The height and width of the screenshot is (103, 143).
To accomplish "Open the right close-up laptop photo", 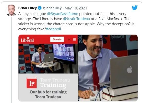I will click(x=108, y=68).
